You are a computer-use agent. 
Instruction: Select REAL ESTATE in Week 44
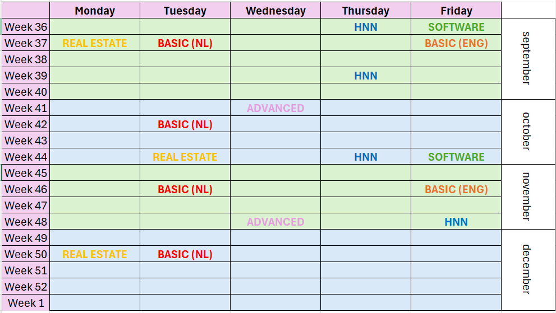tap(185, 157)
